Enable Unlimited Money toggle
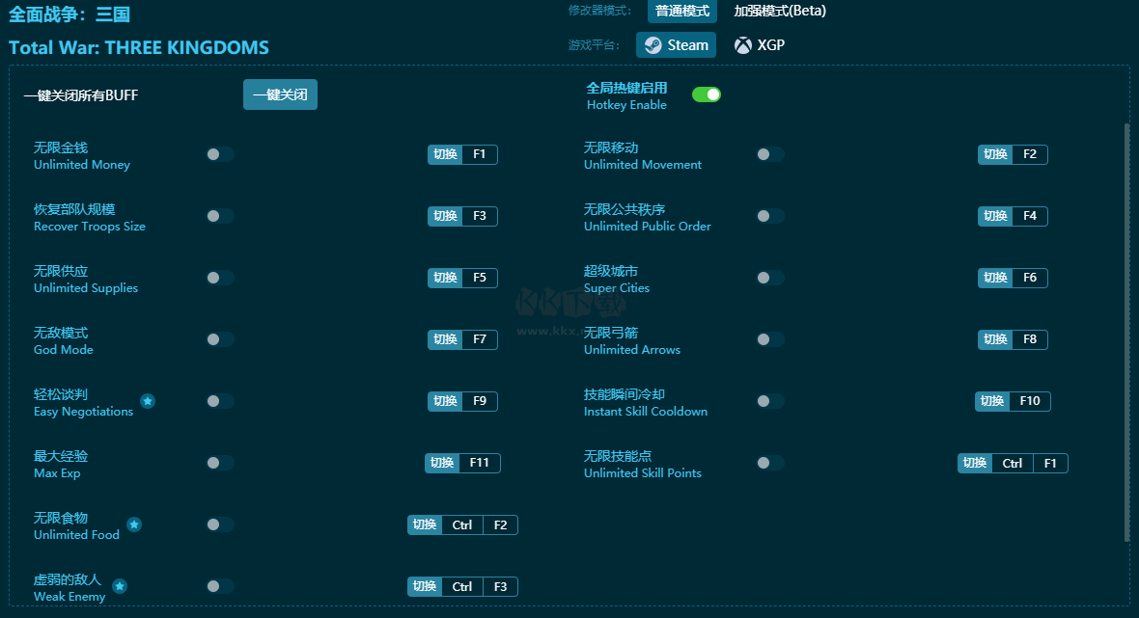The image size is (1139, 618). click(x=220, y=154)
